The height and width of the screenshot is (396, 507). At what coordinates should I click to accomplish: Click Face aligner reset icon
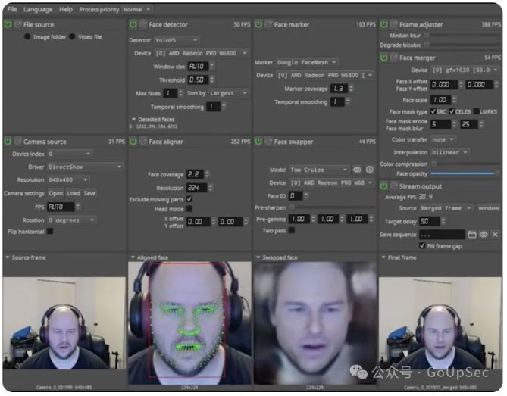click(x=143, y=142)
